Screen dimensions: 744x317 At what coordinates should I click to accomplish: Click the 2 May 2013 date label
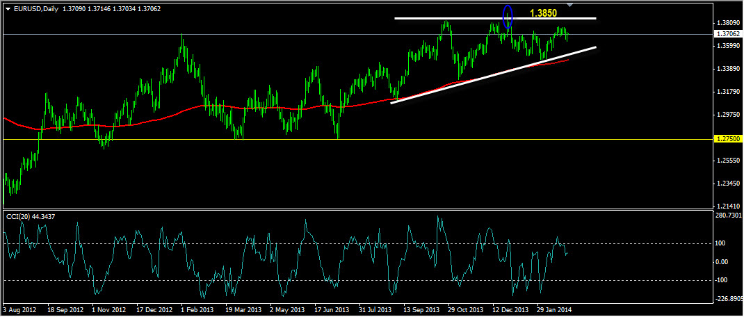tap(288, 309)
